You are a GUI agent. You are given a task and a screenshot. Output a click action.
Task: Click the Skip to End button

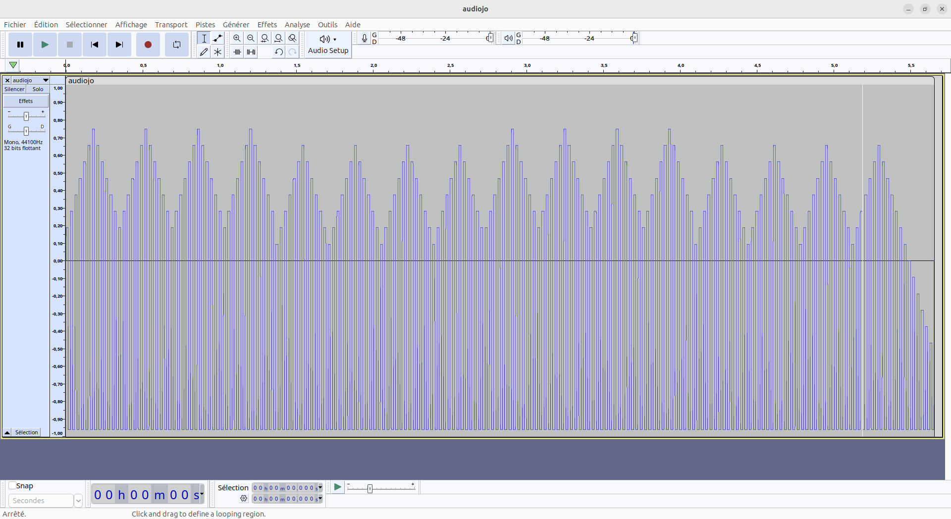click(x=119, y=45)
